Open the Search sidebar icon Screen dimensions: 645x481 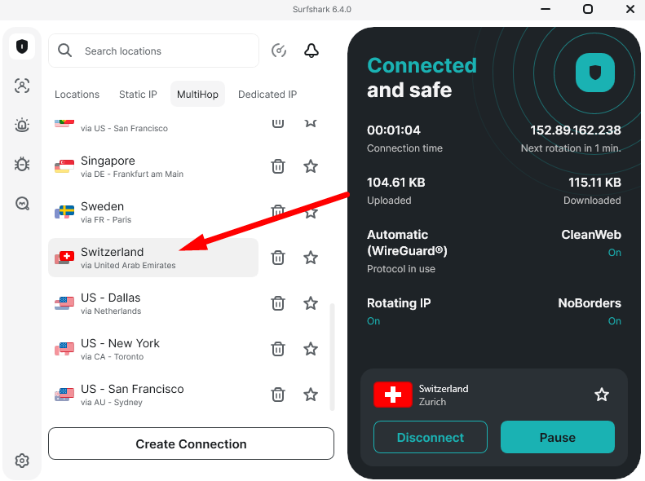coord(22,204)
